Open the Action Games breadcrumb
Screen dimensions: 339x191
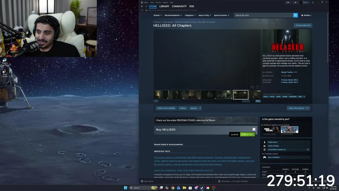[168, 22]
